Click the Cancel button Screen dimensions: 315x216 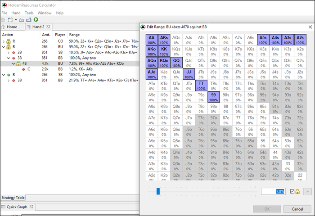297,209
